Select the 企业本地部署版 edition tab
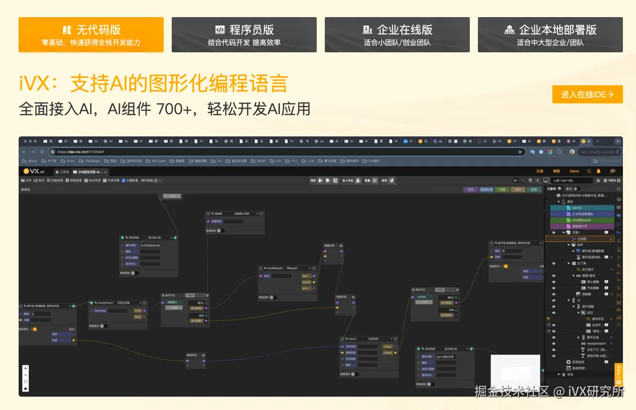The image size is (636, 410). pos(550,35)
